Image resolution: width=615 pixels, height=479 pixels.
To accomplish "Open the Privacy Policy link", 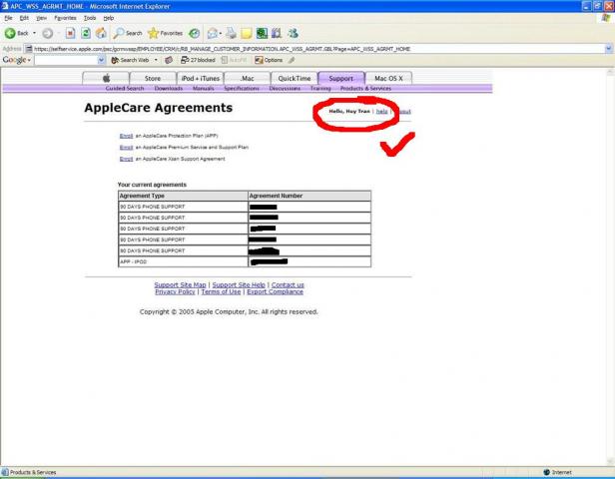I will coord(175,291).
